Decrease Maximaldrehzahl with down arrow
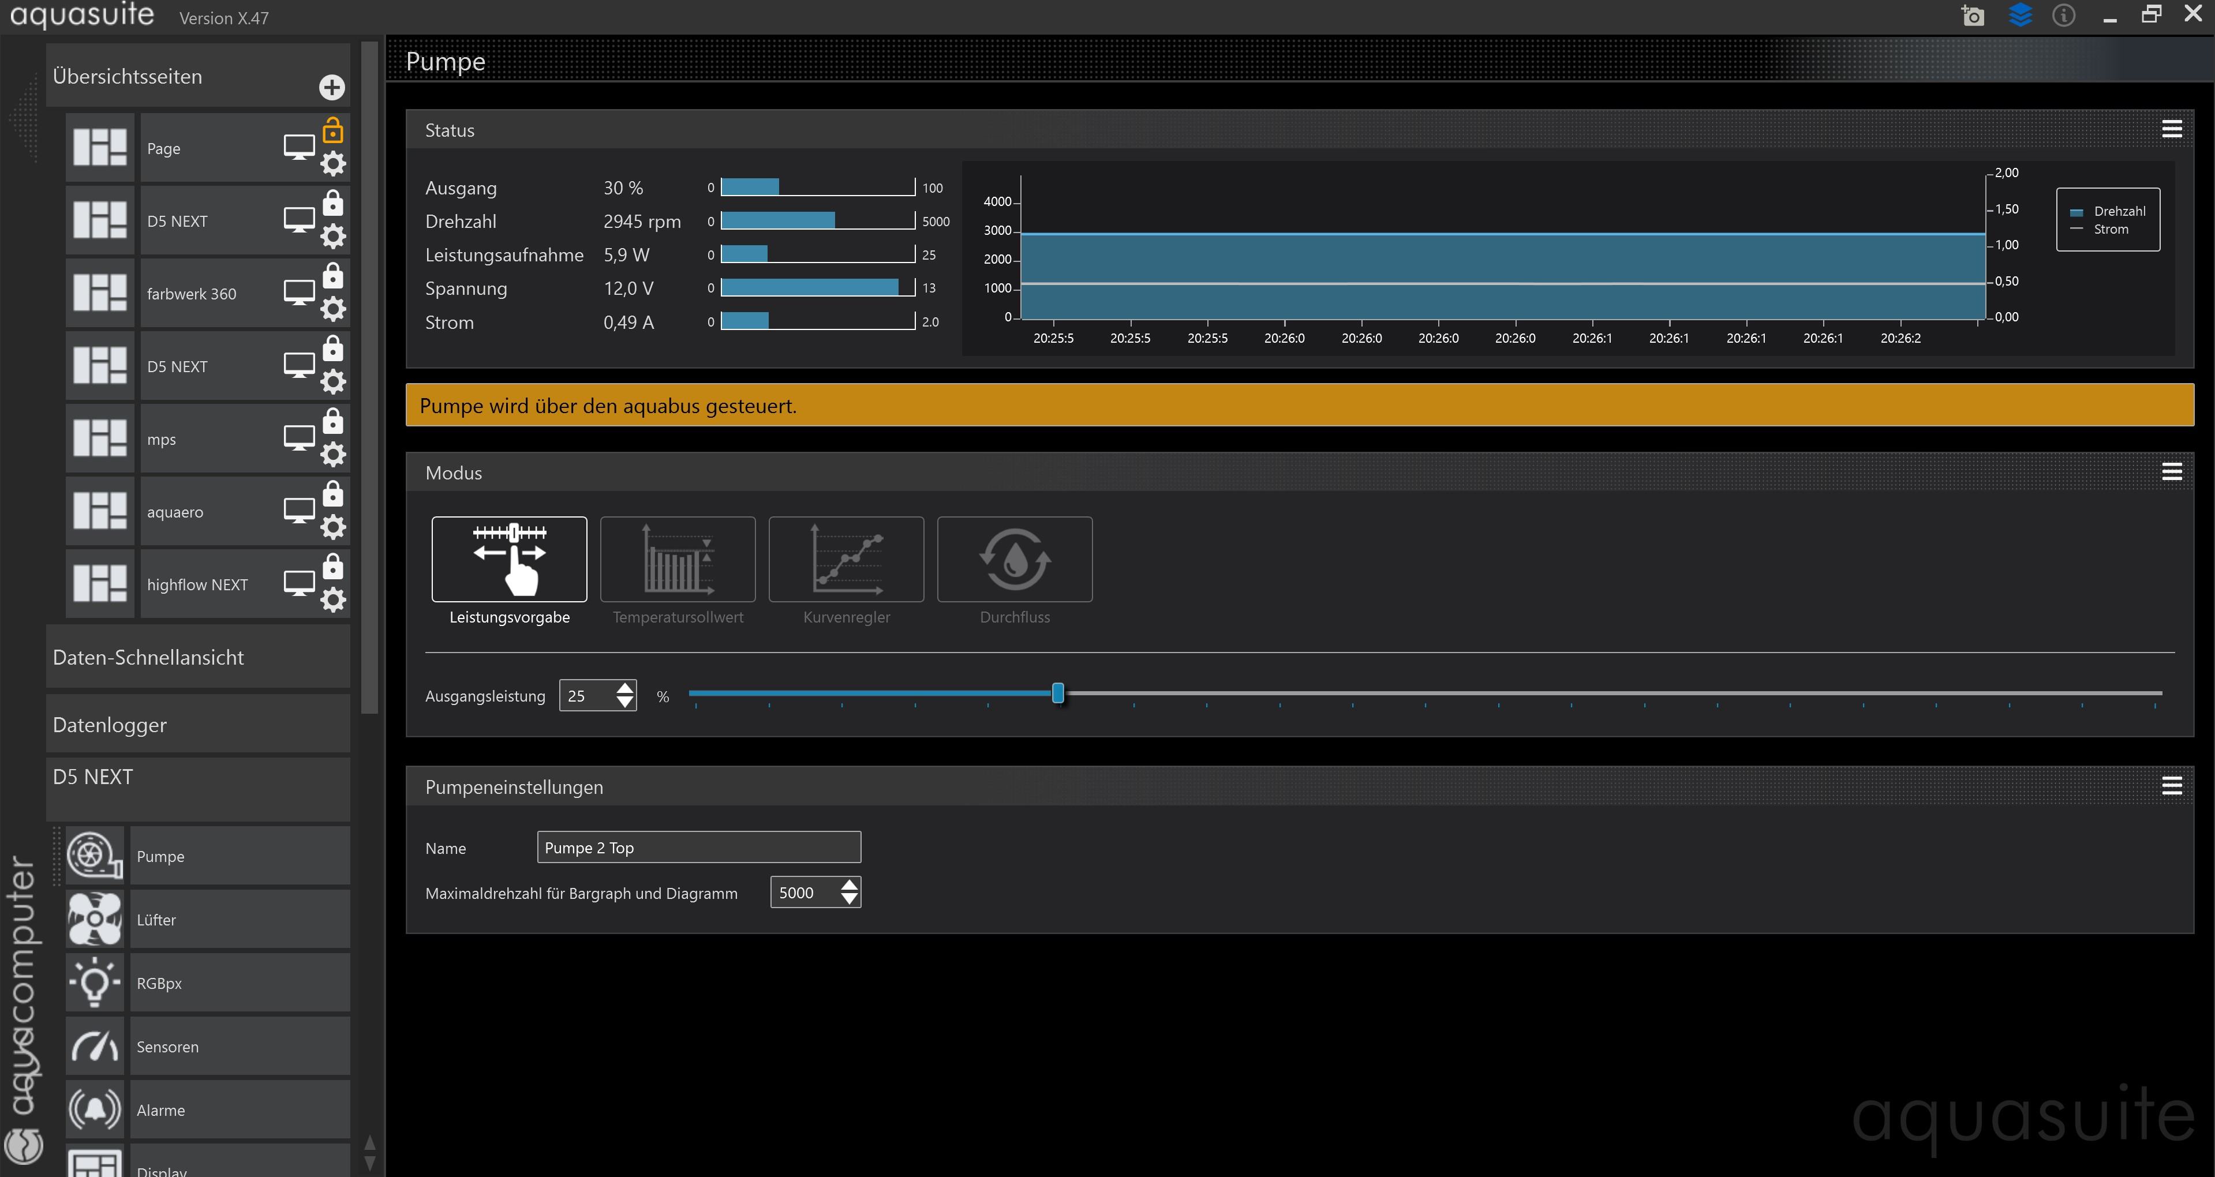This screenshot has height=1177, width=2215. pyautogui.click(x=850, y=899)
